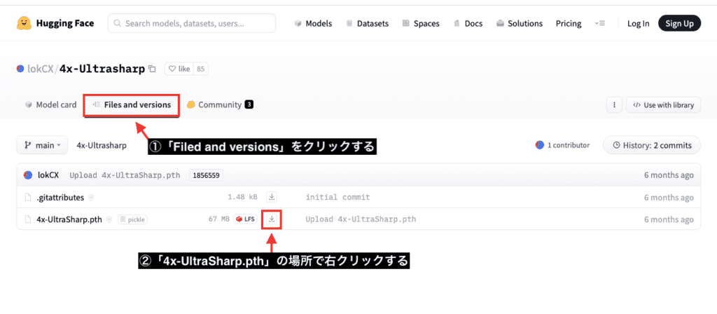Open the Models page
717x314 pixels.
pyautogui.click(x=313, y=23)
